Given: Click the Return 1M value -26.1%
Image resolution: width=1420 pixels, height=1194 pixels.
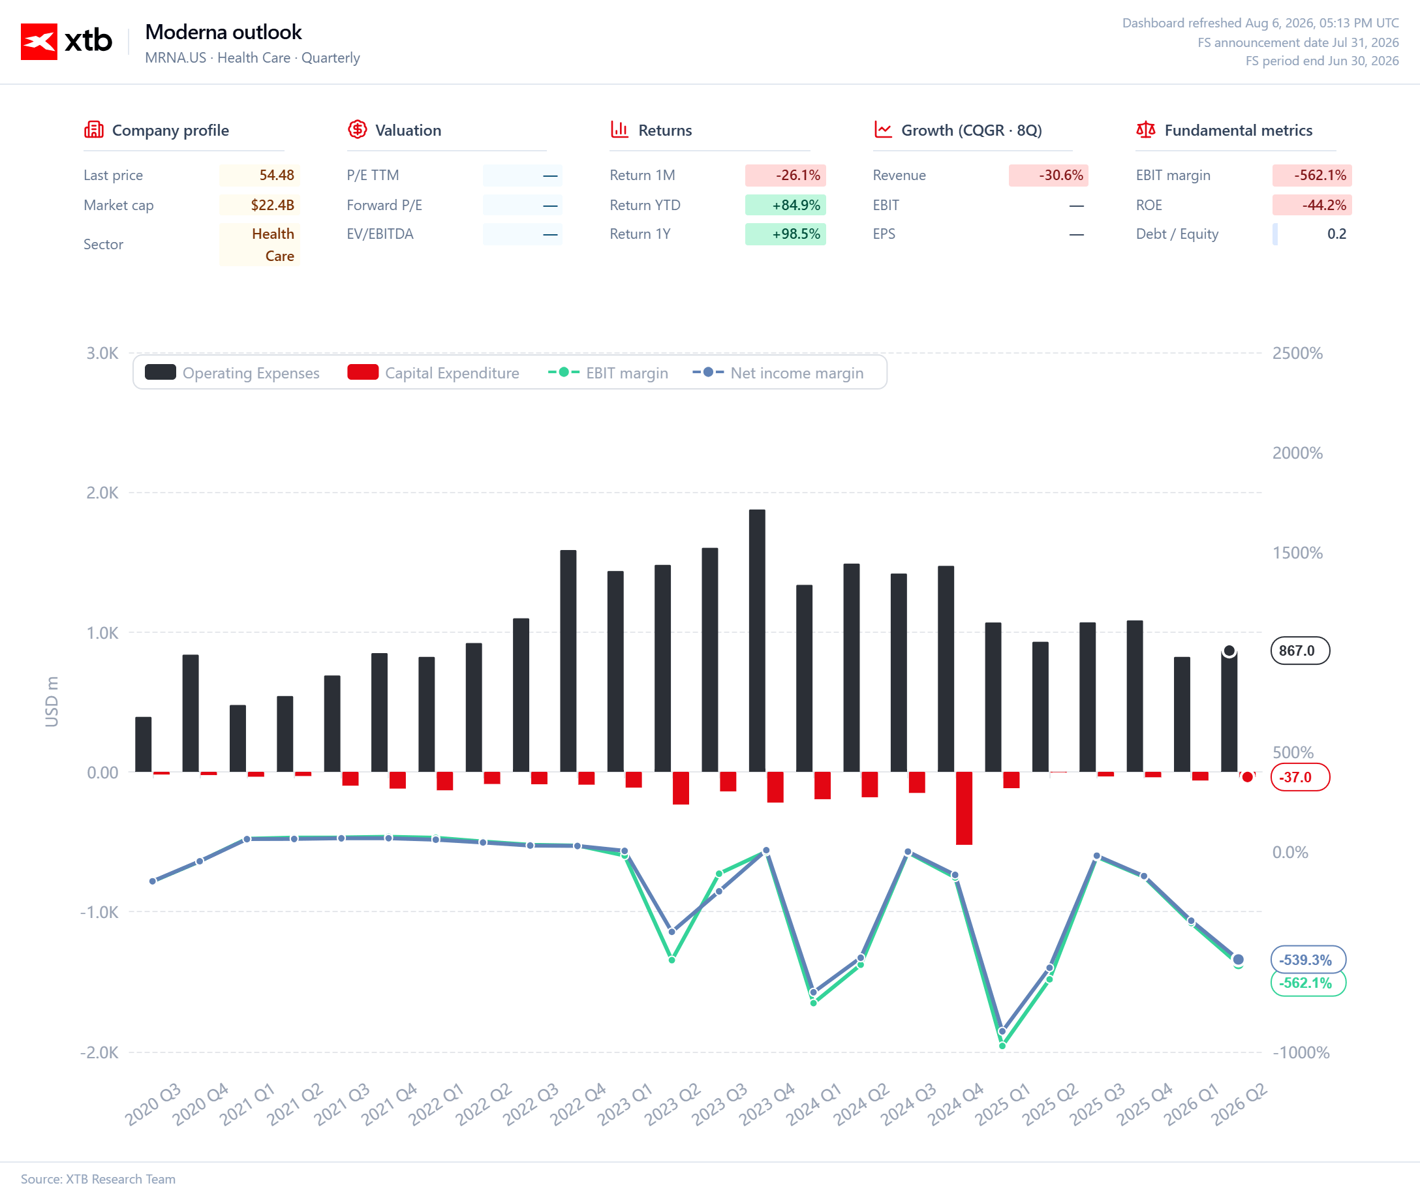Looking at the screenshot, I should point(785,176).
